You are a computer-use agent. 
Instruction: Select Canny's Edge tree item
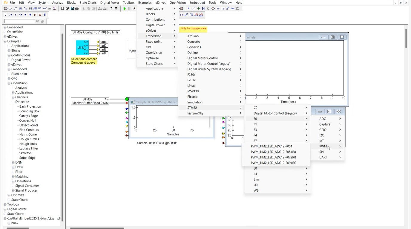pos(29,116)
